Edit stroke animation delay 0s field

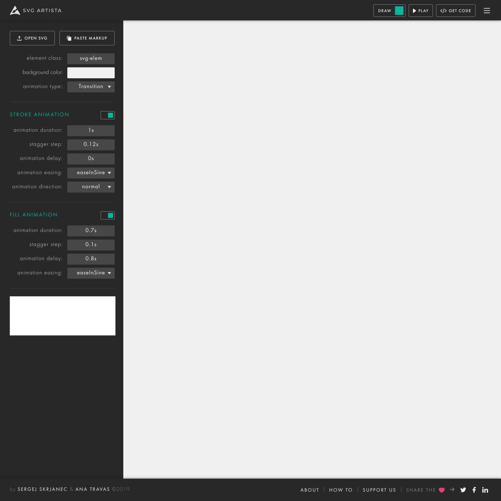91,158
